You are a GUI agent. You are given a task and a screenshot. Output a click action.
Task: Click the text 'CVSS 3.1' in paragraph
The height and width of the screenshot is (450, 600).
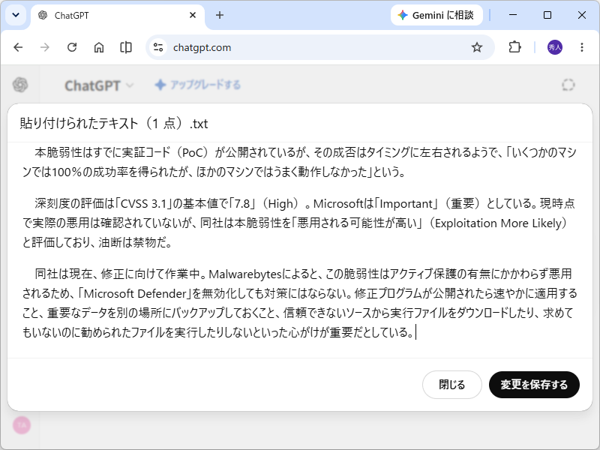point(143,203)
